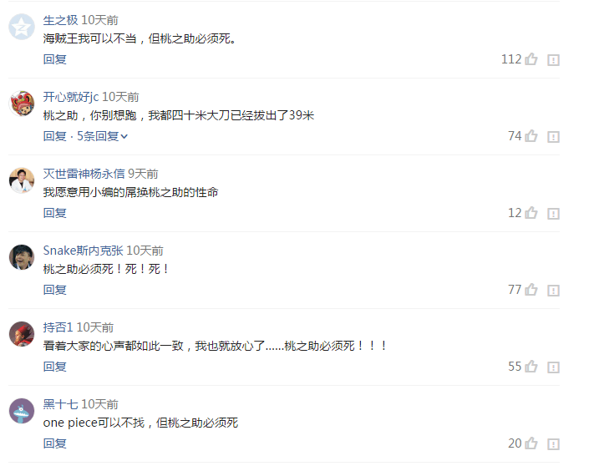Image resolution: width=604 pixels, height=466 pixels.
Task: Like 持否1's comment with 55 likes
Action: tap(531, 367)
